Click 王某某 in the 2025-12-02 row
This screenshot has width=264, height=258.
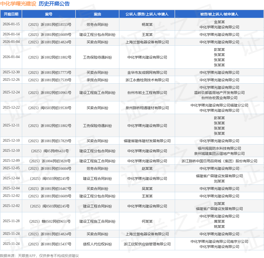(147, 196)
